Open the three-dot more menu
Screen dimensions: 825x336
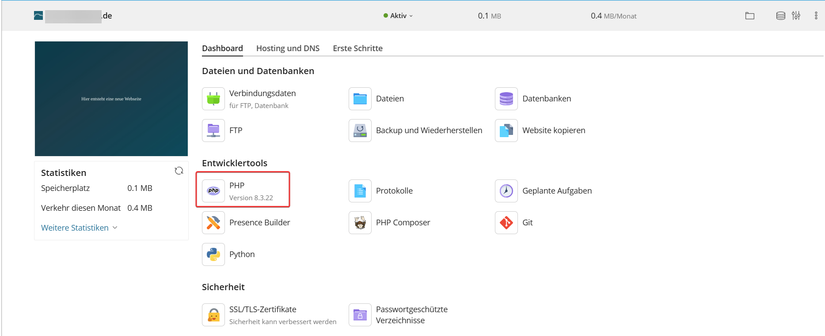pos(816,16)
